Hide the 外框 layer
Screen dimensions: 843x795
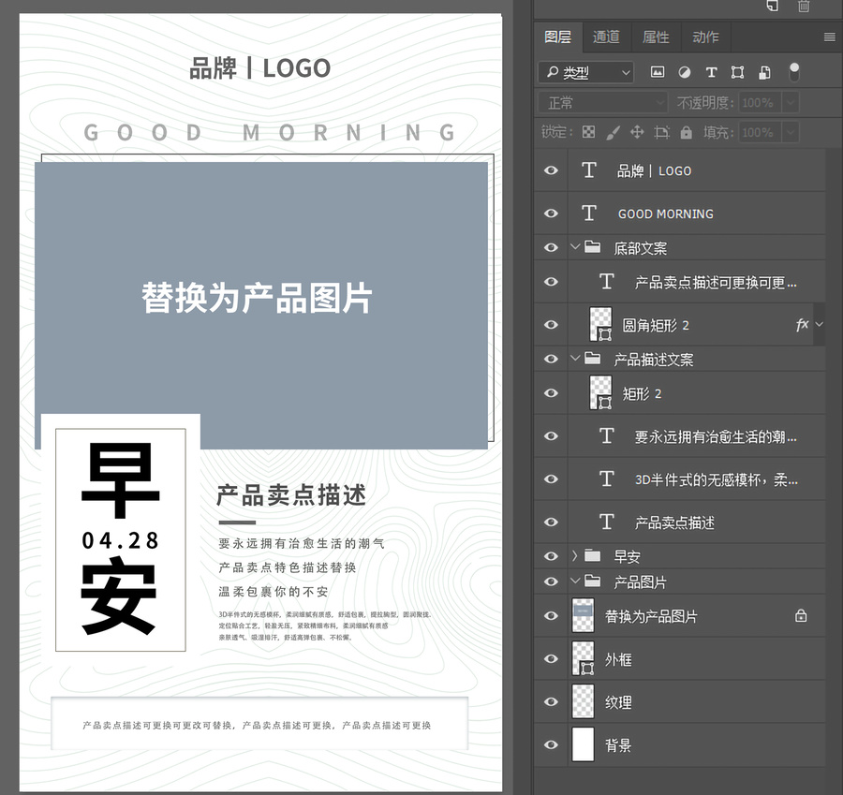[551, 658]
